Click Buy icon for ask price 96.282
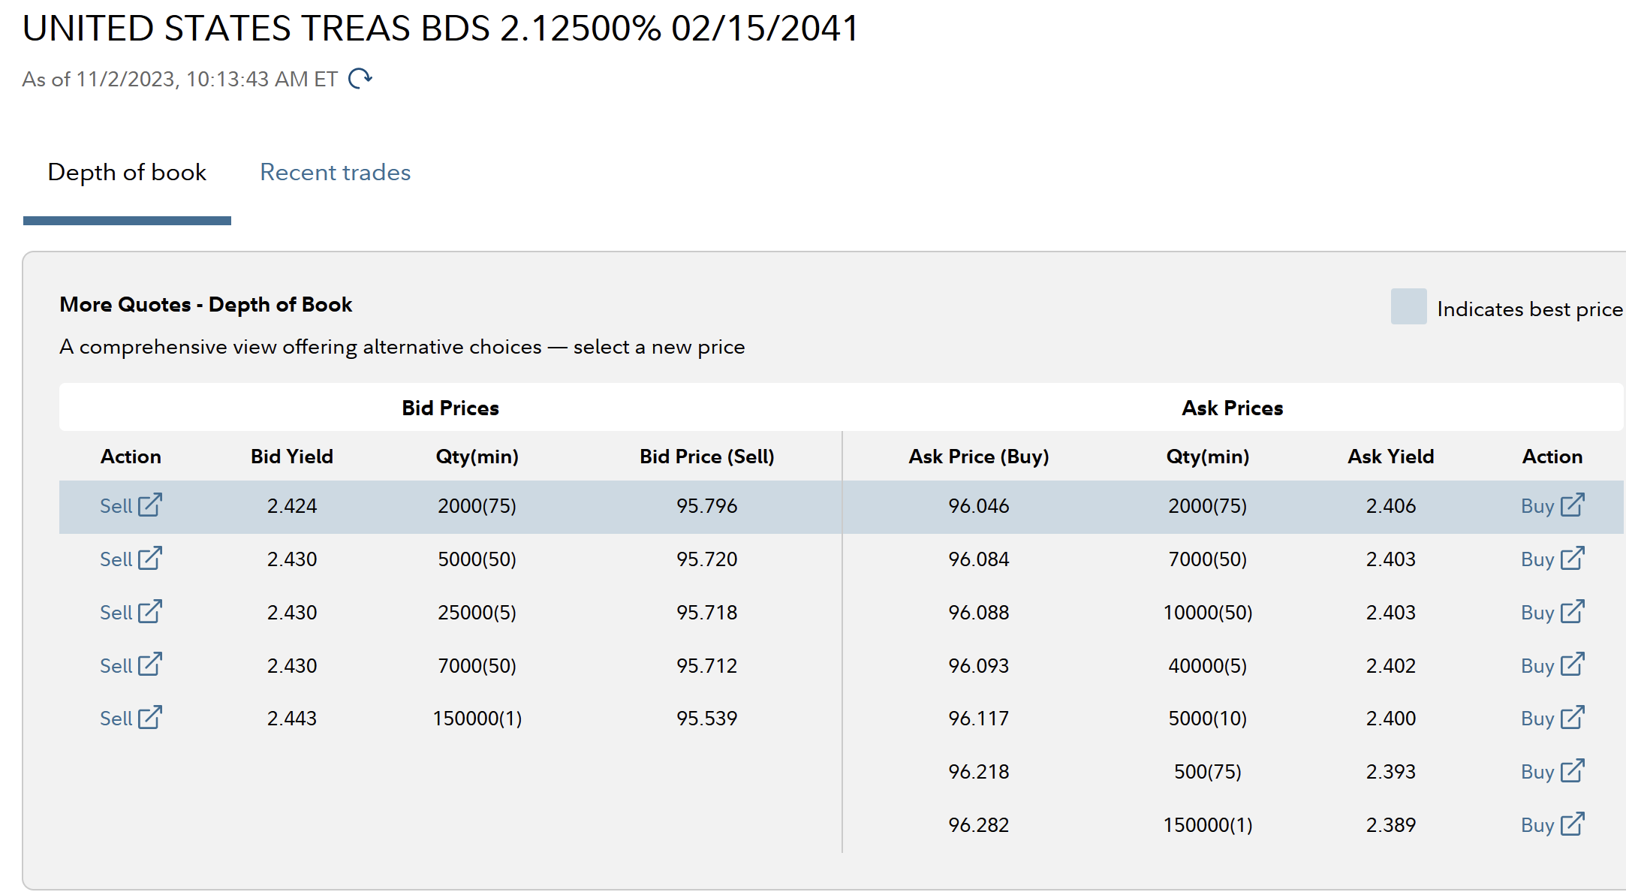This screenshot has width=1626, height=895. pos(1571,824)
